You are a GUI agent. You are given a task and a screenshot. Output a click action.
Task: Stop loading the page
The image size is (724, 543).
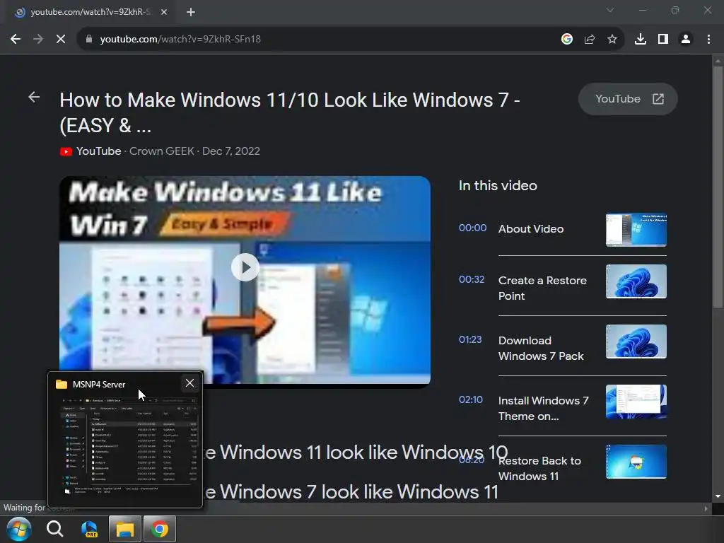click(61, 40)
